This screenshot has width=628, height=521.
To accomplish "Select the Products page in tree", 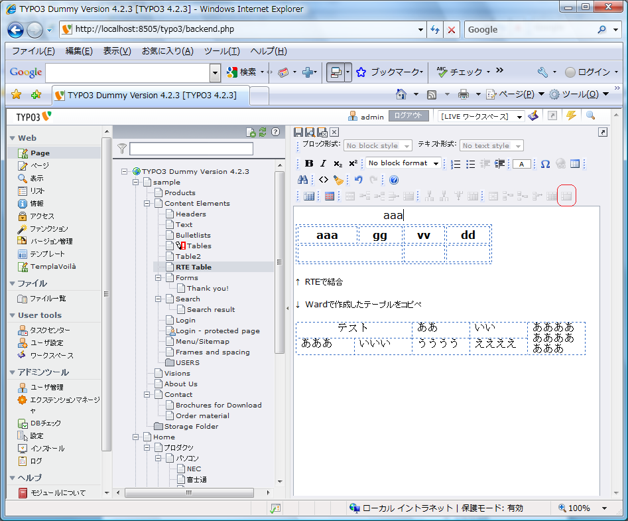I will pos(180,192).
